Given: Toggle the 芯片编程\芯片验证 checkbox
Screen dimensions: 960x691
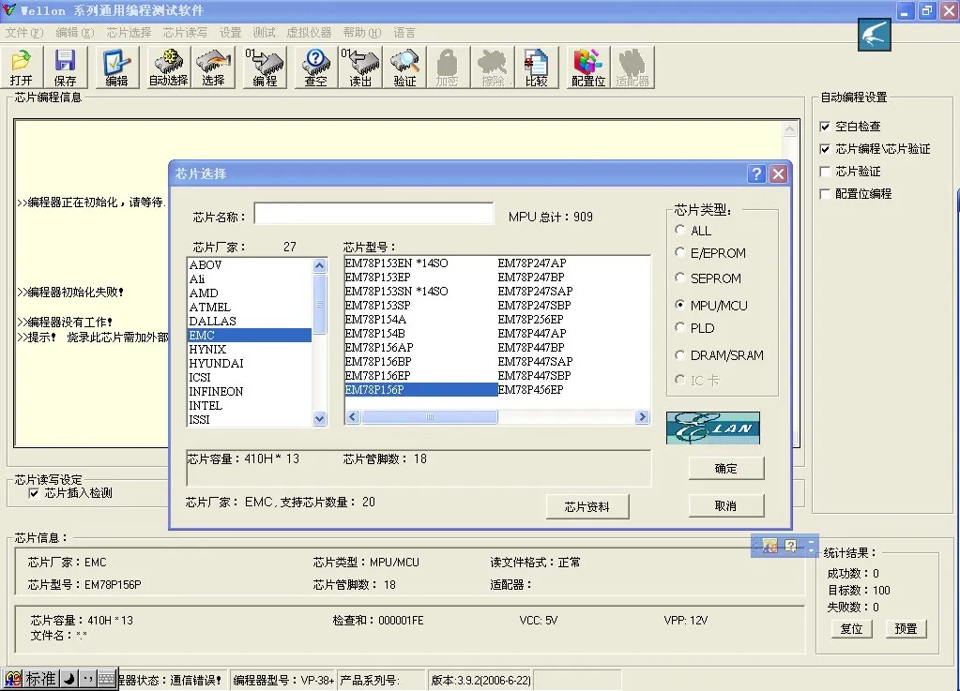Looking at the screenshot, I should coord(825,149).
